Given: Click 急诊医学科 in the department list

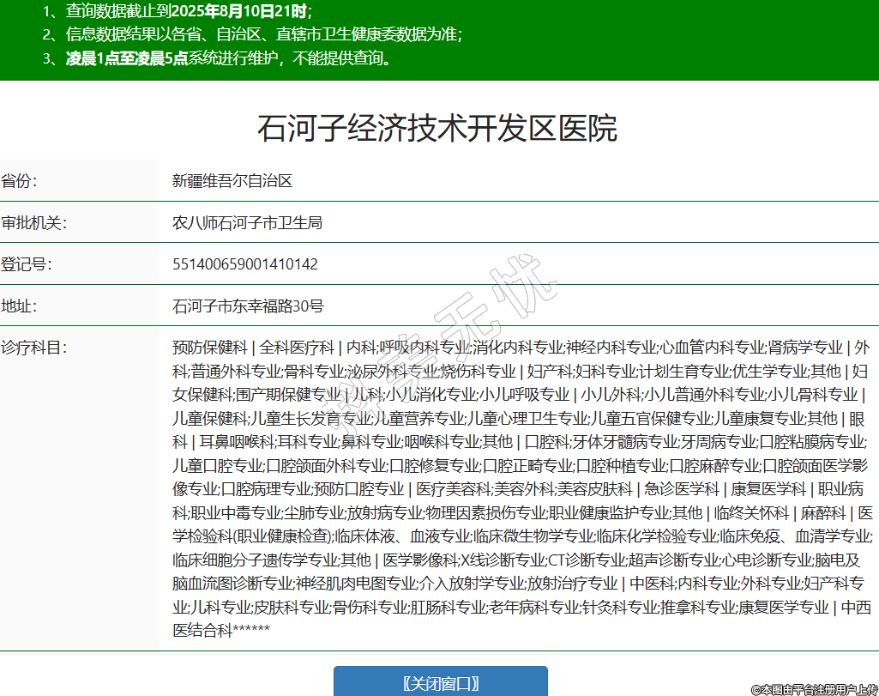Looking at the screenshot, I should pos(682,489).
